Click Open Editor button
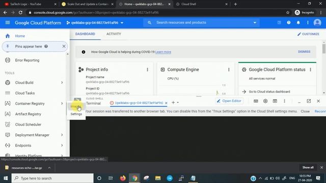Screen dimensions: 326x183 click(229, 101)
